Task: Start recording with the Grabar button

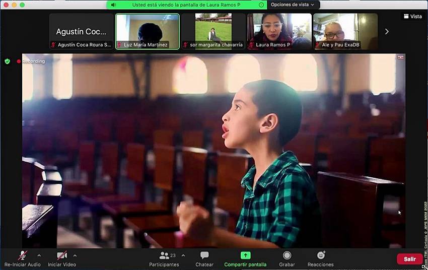Action: pyautogui.click(x=287, y=259)
